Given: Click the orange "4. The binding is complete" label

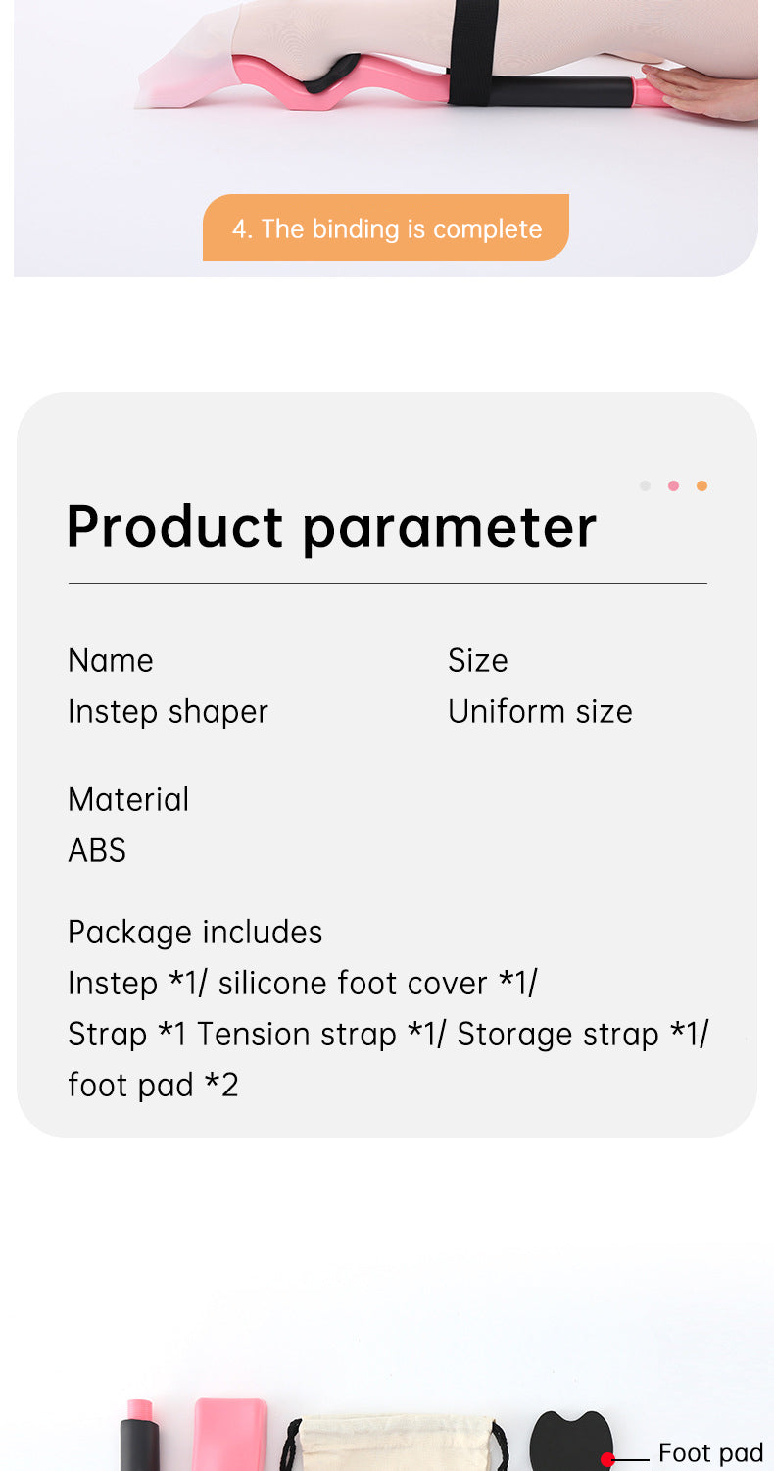Looking at the screenshot, I should pyautogui.click(x=386, y=228).
